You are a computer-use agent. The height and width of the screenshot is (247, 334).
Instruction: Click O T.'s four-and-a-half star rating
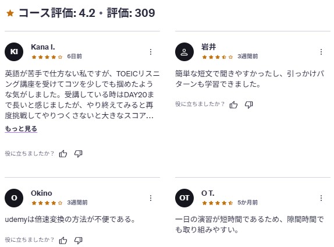click(x=217, y=203)
